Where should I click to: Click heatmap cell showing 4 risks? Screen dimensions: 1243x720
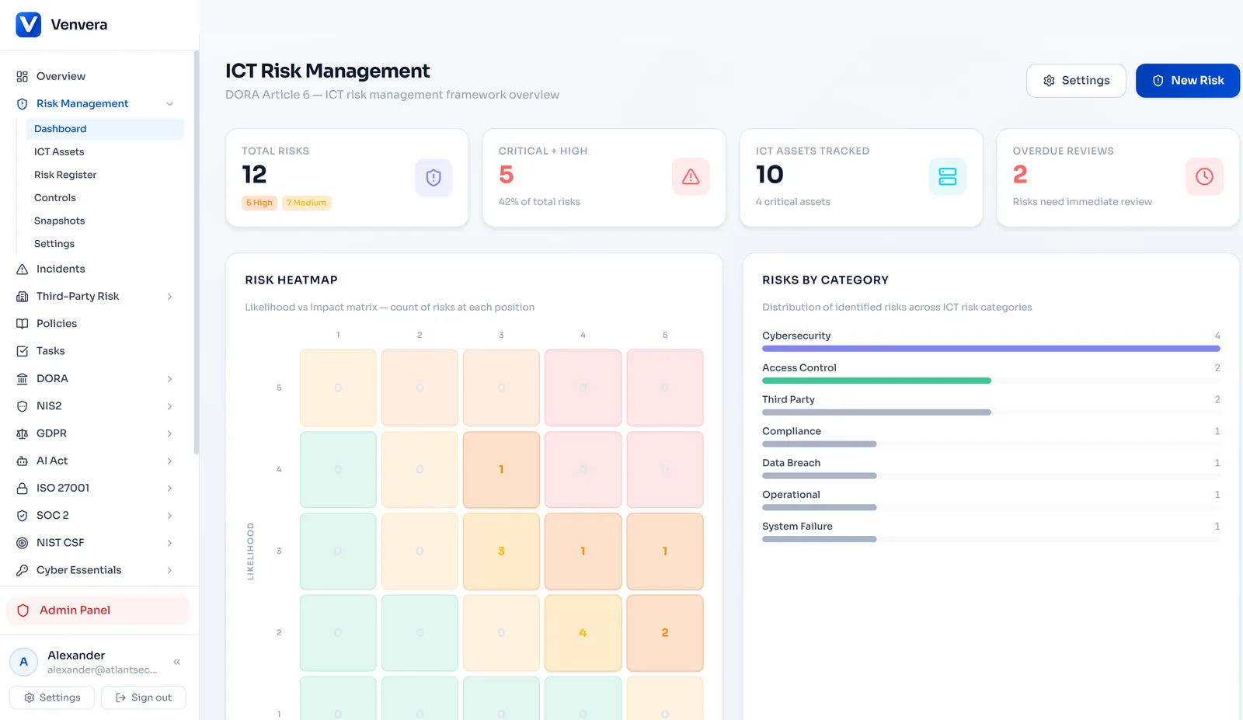(583, 633)
